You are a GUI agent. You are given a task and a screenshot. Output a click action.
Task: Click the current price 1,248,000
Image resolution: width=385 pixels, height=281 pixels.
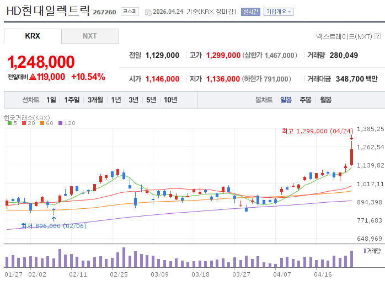pyautogui.click(x=41, y=62)
